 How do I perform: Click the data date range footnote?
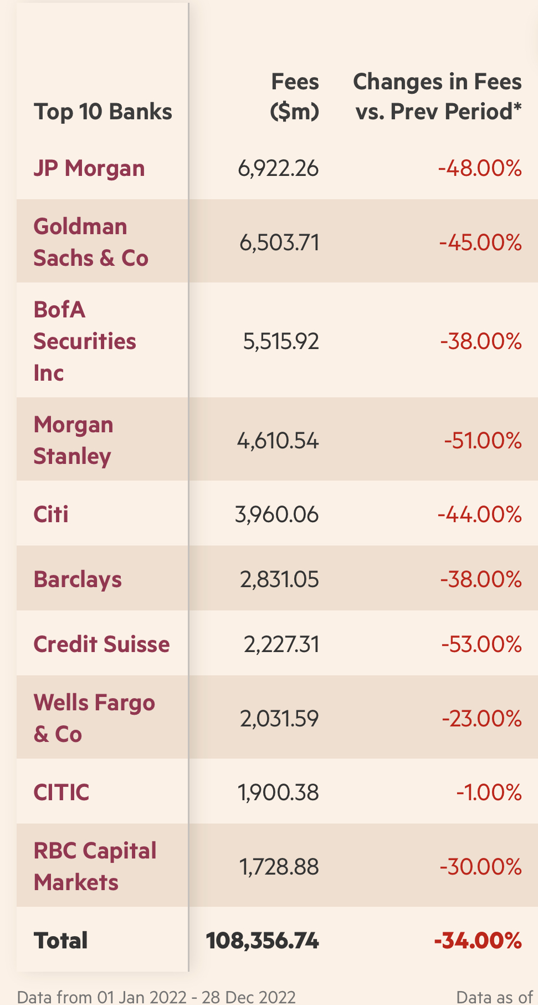156,997
